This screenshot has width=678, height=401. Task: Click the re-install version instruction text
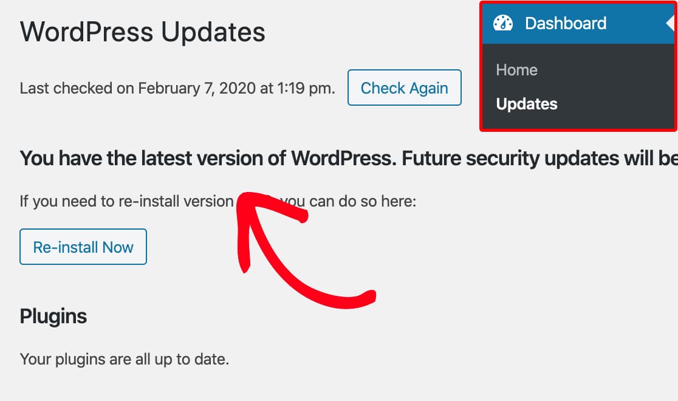[x=218, y=201]
